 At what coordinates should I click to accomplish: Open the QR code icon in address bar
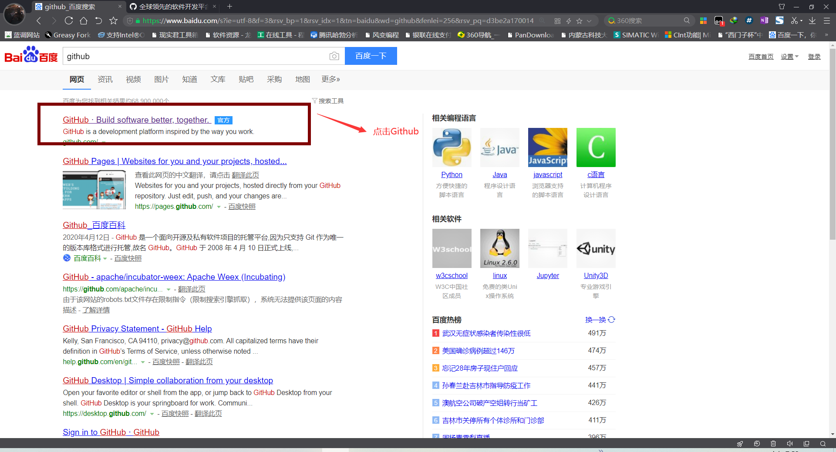(x=557, y=21)
